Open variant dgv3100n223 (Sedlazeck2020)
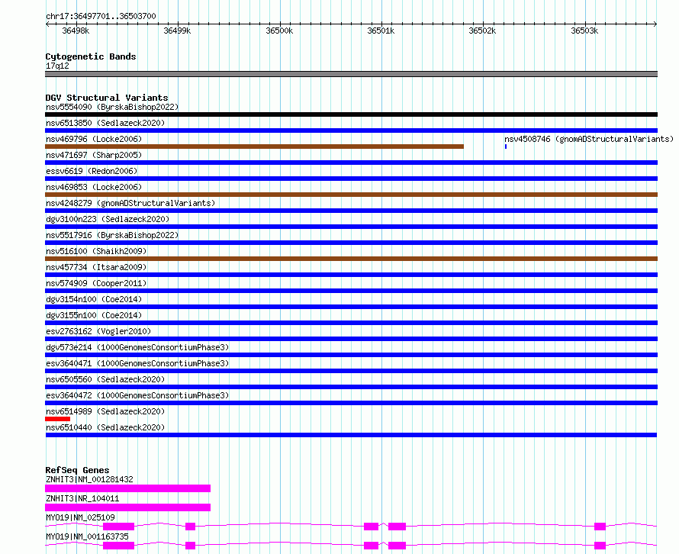Viewport: 679px width, 554px height. (108, 219)
